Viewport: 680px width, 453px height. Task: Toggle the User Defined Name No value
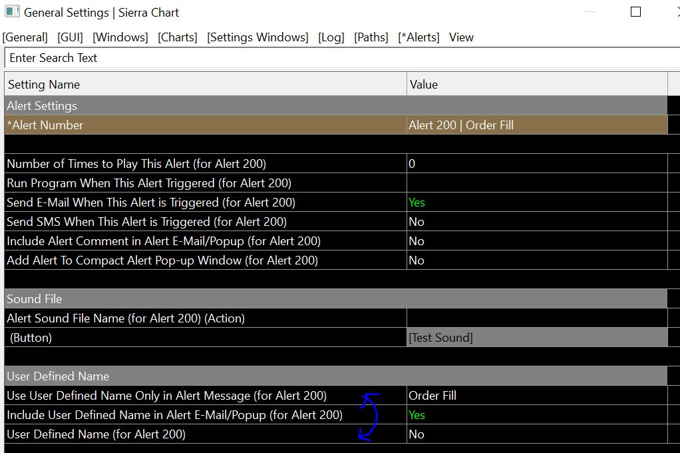point(538,434)
